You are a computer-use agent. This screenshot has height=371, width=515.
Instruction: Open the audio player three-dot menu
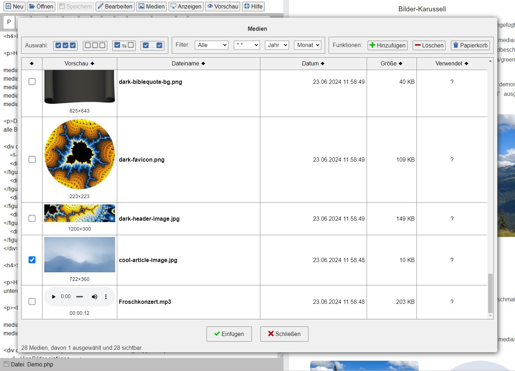coord(106,297)
